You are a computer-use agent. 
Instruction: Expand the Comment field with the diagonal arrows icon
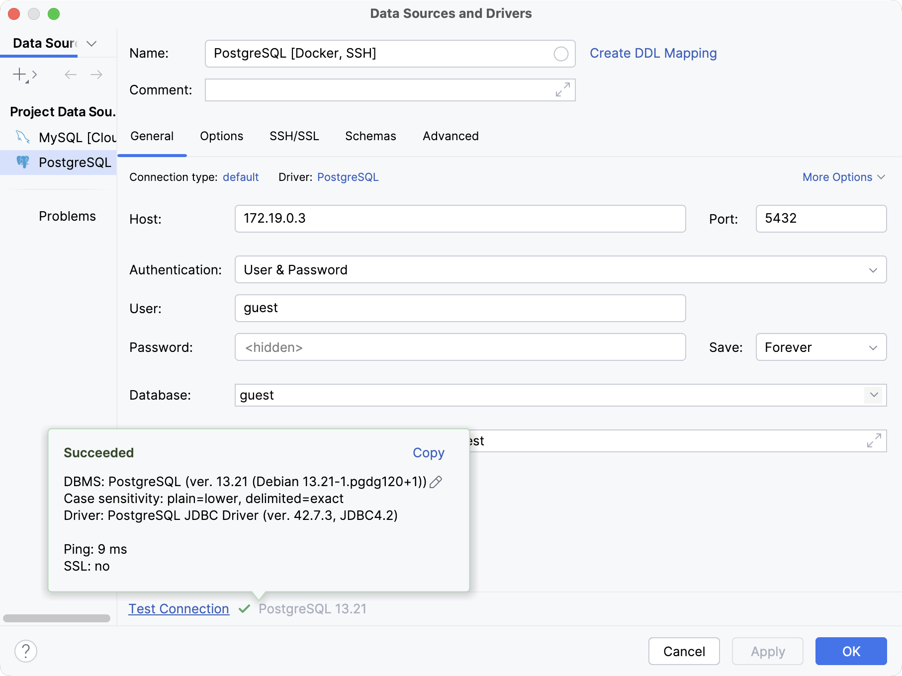(562, 90)
